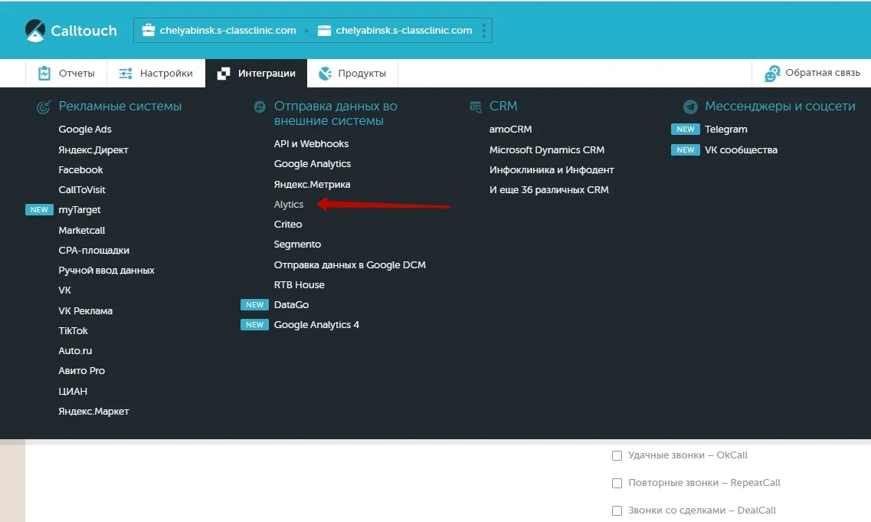This screenshot has height=522, width=871.
Task: Open И еще 36 различных CRM
Action: pos(548,190)
